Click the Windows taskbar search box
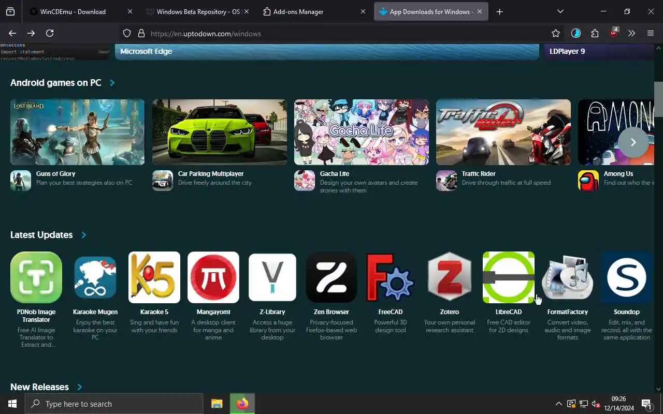Viewport: 663px width, 414px height. 114,404
